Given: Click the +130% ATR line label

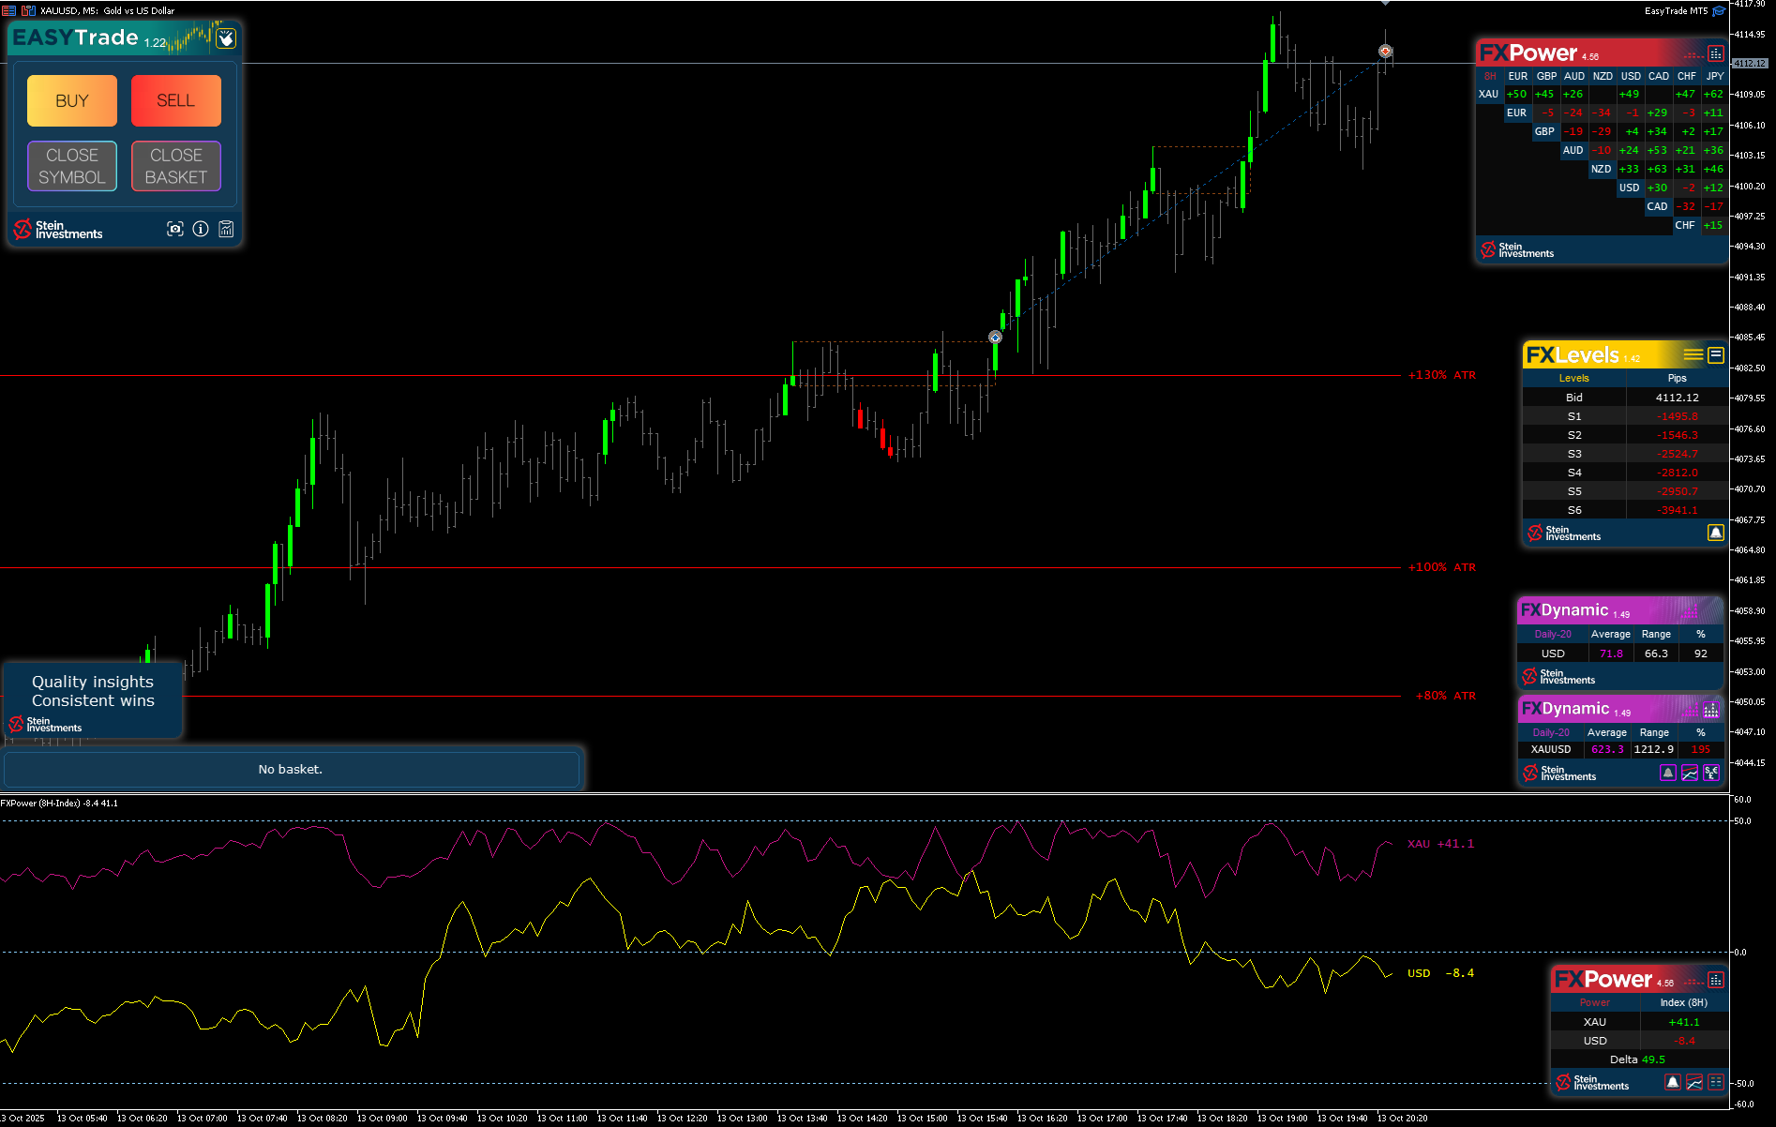Looking at the screenshot, I should [1442, 375].
